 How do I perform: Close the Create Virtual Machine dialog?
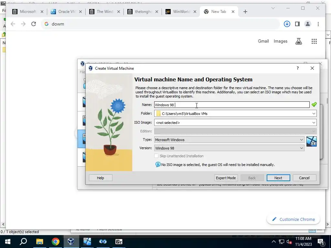(312, 68)
